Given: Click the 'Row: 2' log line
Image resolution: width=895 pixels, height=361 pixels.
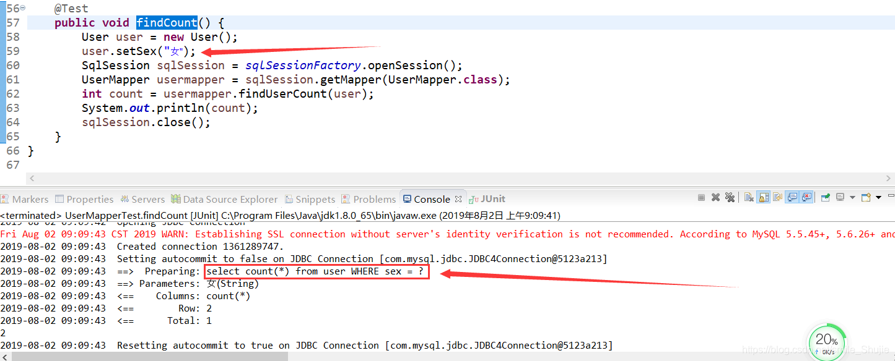Looking at the screenshot, I should (106, 308).
